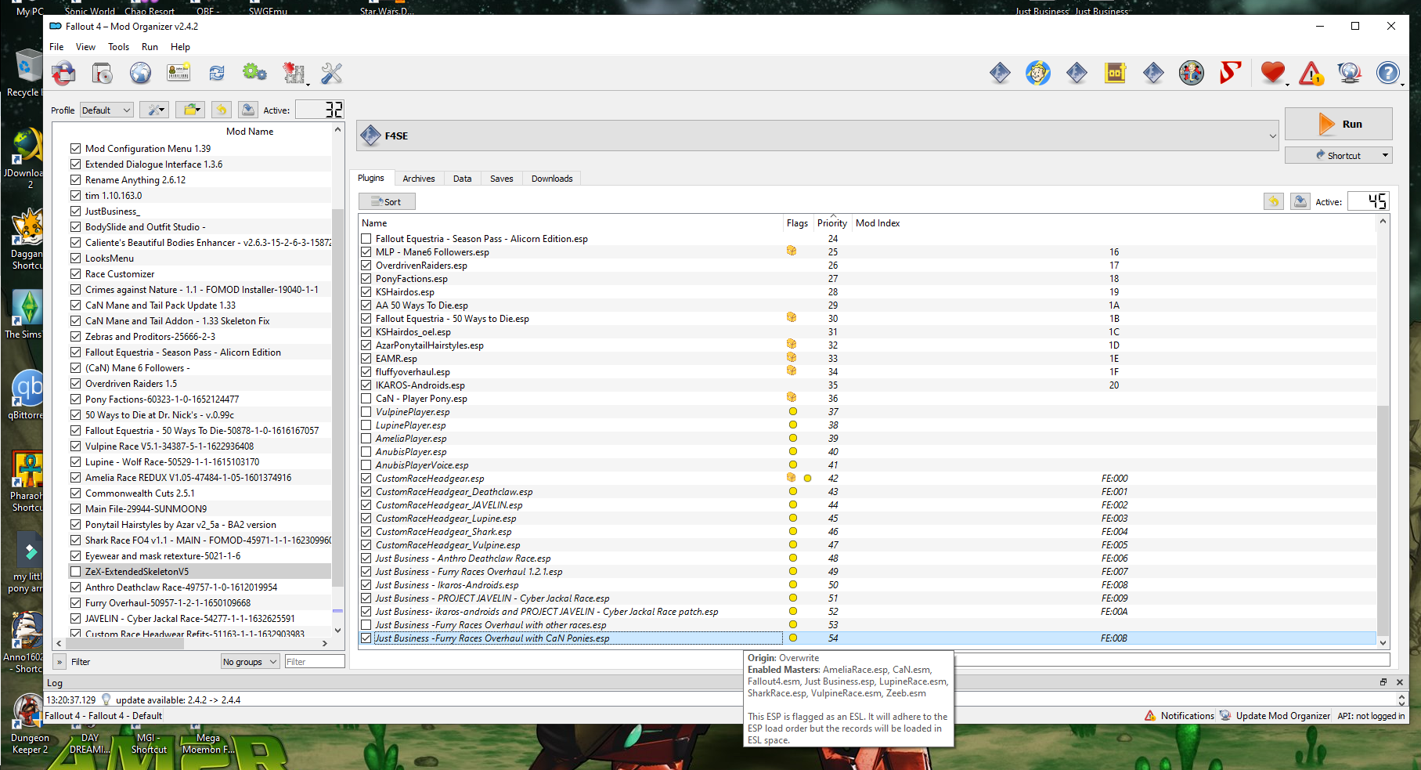1421x770 pixels.
Task: Switch to the Archives tab
Action: tap(419, 179)
